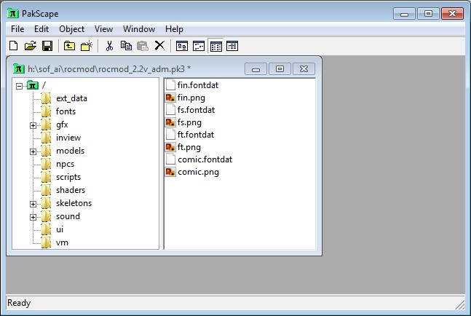Collapse the root / tree node

19,86
